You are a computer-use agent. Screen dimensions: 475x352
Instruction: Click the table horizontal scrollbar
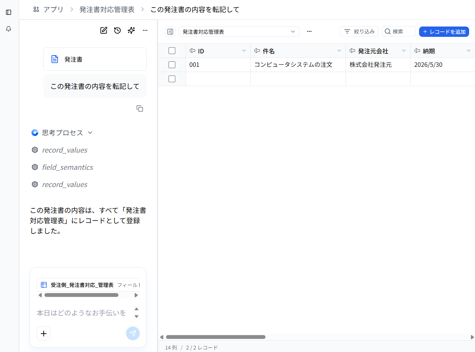(x=216, y=337)
